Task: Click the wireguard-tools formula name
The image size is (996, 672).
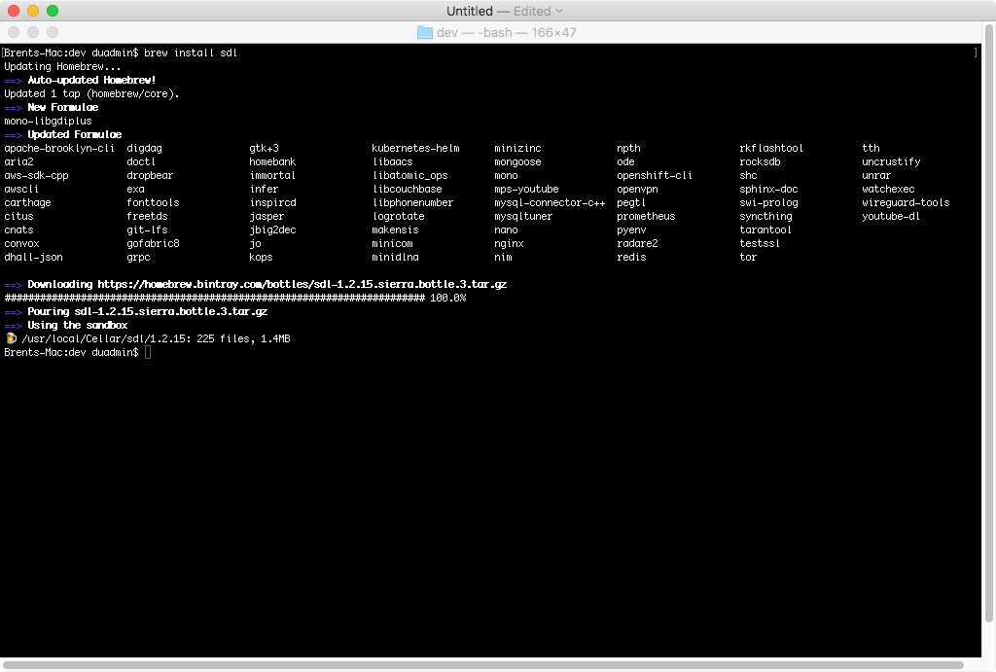Action: coord(905,202)
